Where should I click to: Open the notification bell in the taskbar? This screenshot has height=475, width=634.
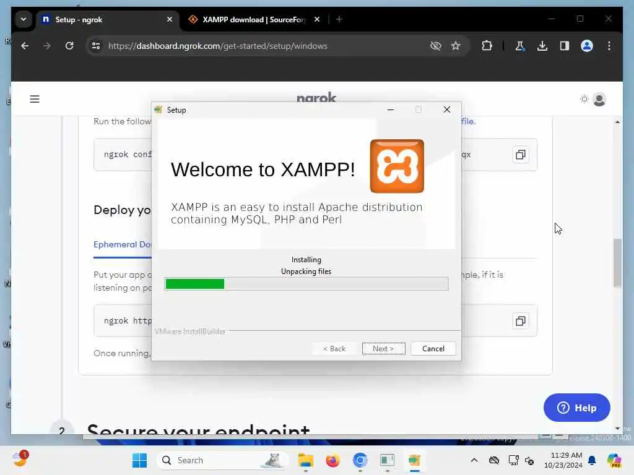592,460
